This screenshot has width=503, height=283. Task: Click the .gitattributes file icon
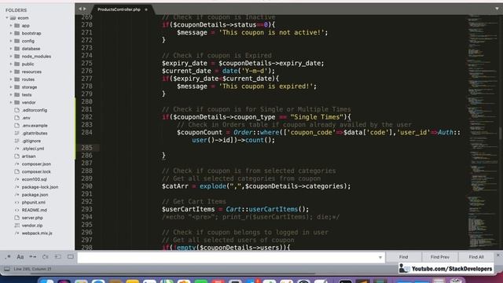click(17, 133)
